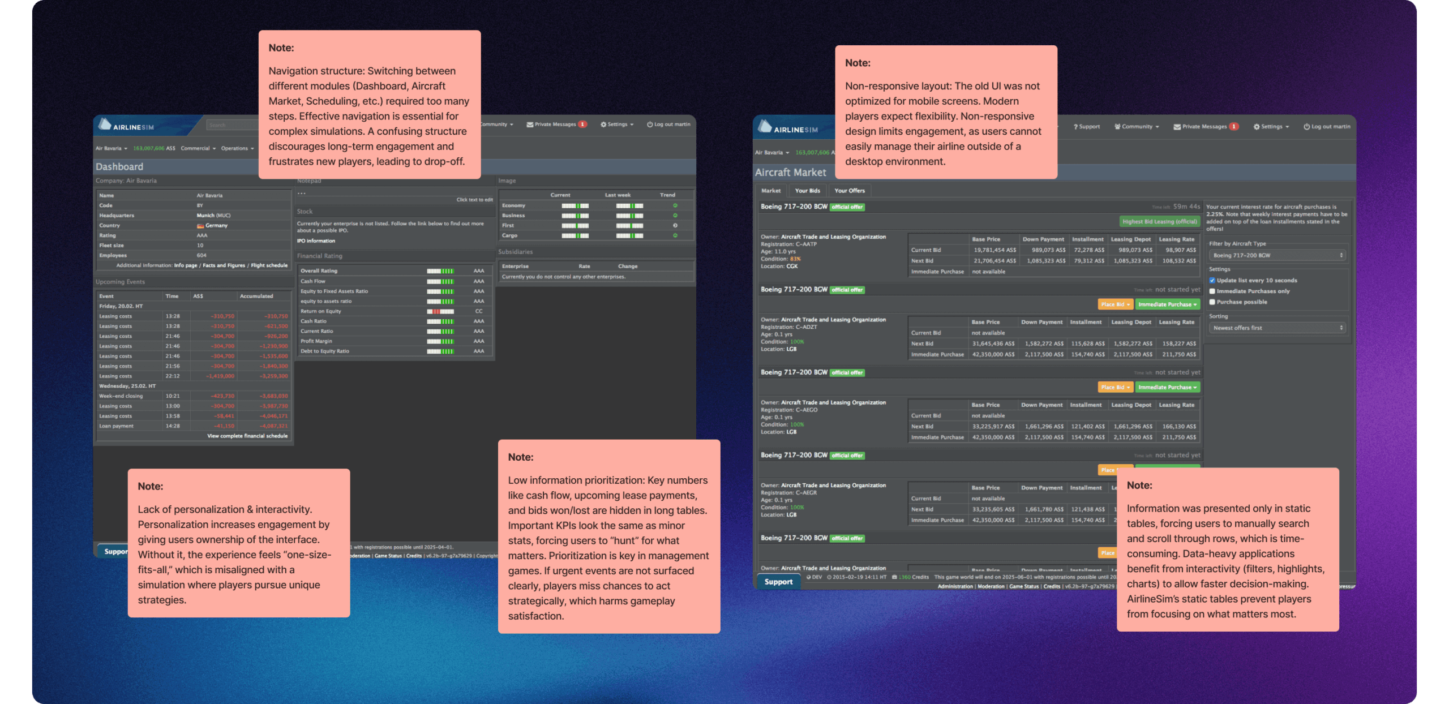Open the Commercial menu dropdown

tap(198, 148)
